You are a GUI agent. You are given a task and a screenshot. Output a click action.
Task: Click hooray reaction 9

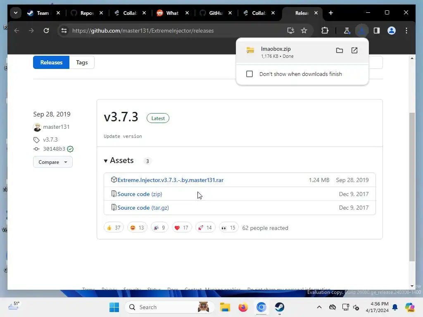tap(159, 228)
